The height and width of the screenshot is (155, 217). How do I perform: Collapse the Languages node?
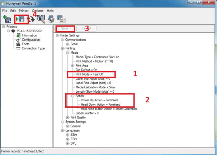coord(62,130)
